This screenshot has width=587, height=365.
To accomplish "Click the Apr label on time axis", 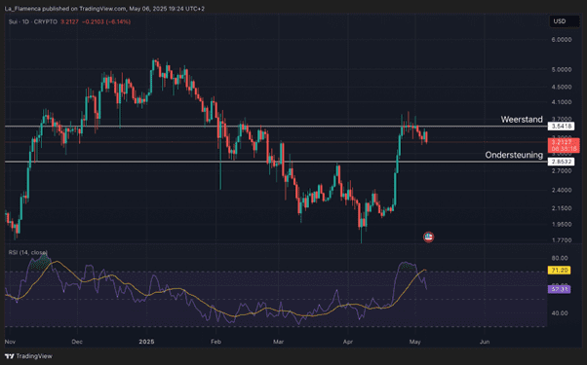I will (348, 342).
